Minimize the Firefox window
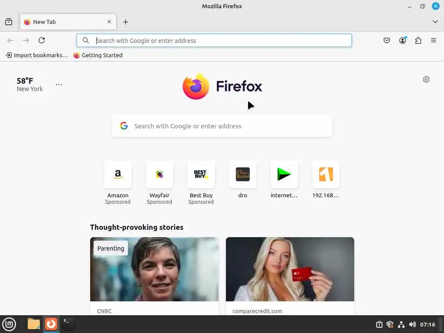 [410, 6]
